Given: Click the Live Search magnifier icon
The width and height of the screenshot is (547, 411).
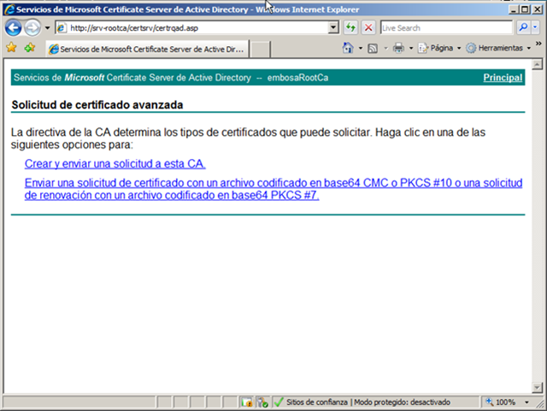Looking at the screenshot, I should tap(522, 28).
